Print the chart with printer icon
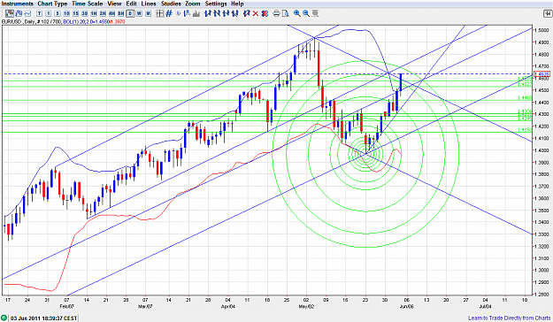The image size is (553, 322). coord(276,13)
